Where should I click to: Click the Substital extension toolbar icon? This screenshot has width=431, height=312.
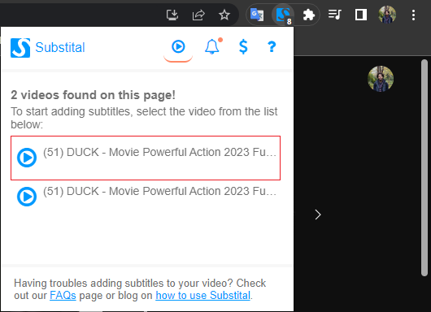click(283, 15)
